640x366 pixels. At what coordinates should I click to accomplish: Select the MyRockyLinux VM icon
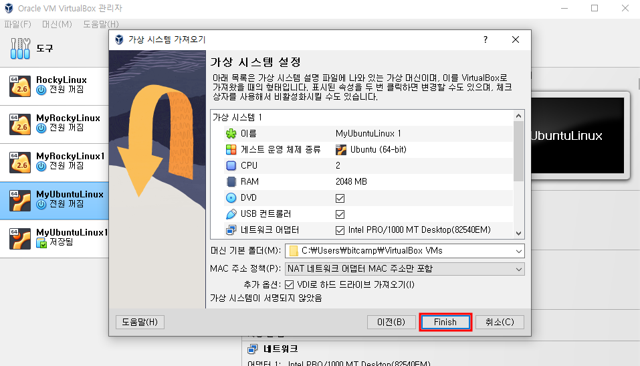[x=20, y=124]
